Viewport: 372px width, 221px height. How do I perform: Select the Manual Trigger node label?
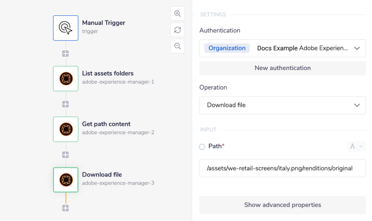[x=104, y=23]
